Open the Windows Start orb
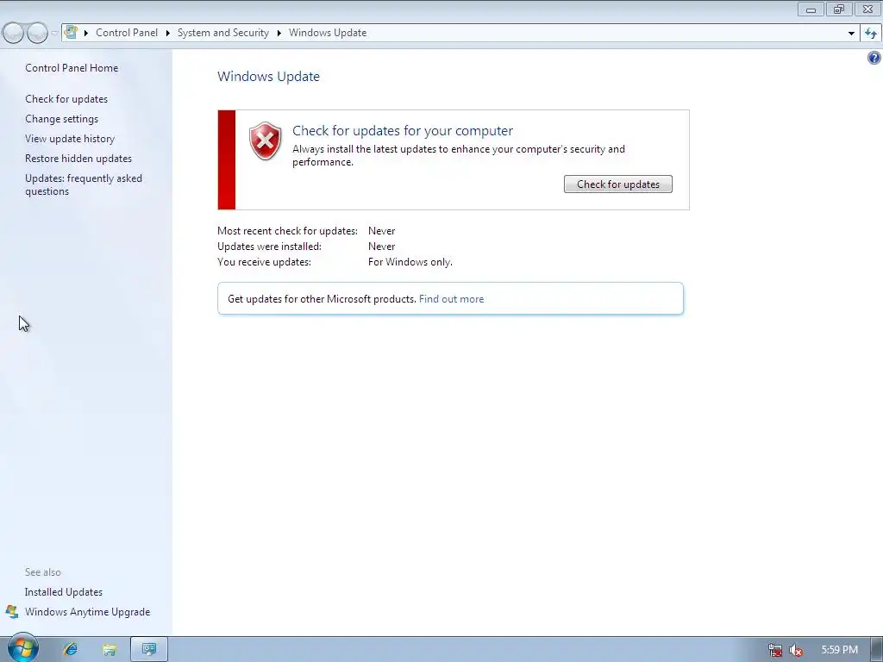Screen dimensions: 883x662 [x=22, y=648]
